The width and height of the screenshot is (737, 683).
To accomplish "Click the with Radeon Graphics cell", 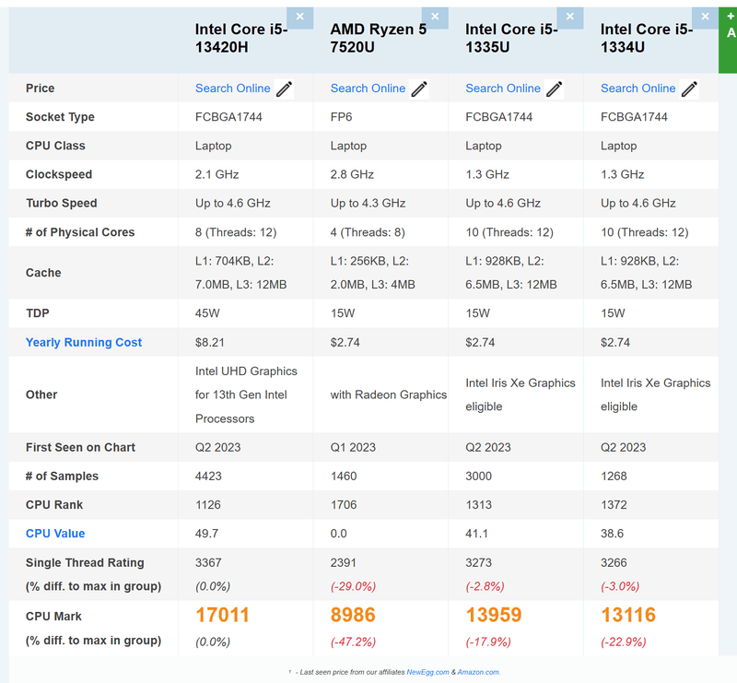I will (x=388, y=394).
